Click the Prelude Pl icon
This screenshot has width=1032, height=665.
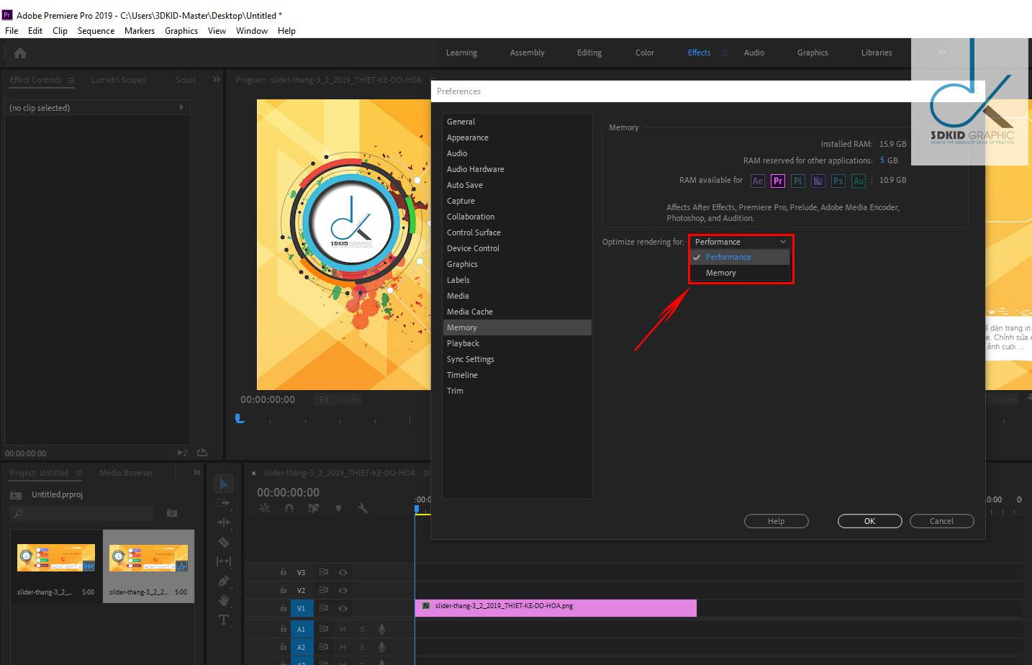point(797,181)
